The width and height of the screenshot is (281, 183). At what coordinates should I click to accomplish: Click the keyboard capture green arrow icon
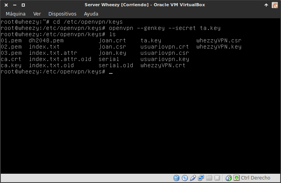point(236,178)
